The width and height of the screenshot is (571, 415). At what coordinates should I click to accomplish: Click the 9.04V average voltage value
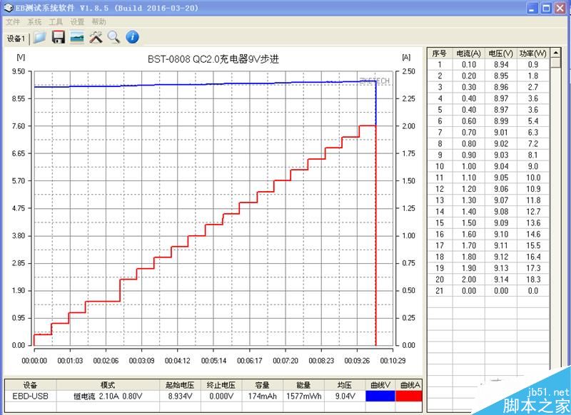click(x=345, y=396)
